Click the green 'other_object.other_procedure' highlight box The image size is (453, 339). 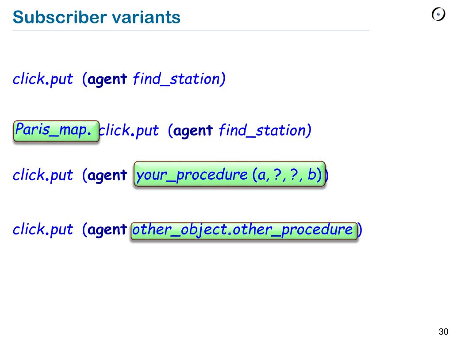[243, 230]
